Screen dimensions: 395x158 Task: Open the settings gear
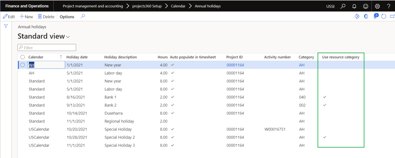377,6
